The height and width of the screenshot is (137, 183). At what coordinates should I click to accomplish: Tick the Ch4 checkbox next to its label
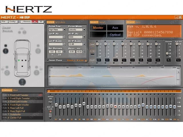coord(122,63)
